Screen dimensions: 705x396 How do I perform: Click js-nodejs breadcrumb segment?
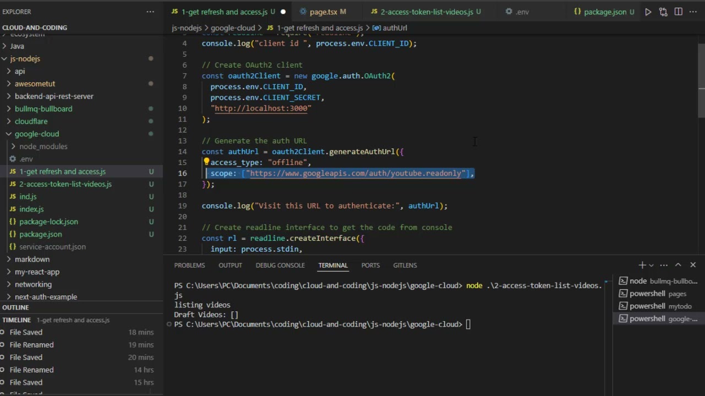(187, 28)
